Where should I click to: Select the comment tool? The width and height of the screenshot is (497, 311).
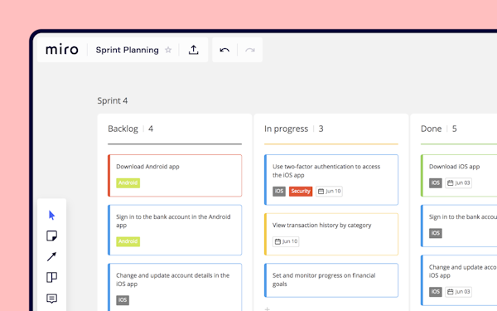click(x=51, y=299)
